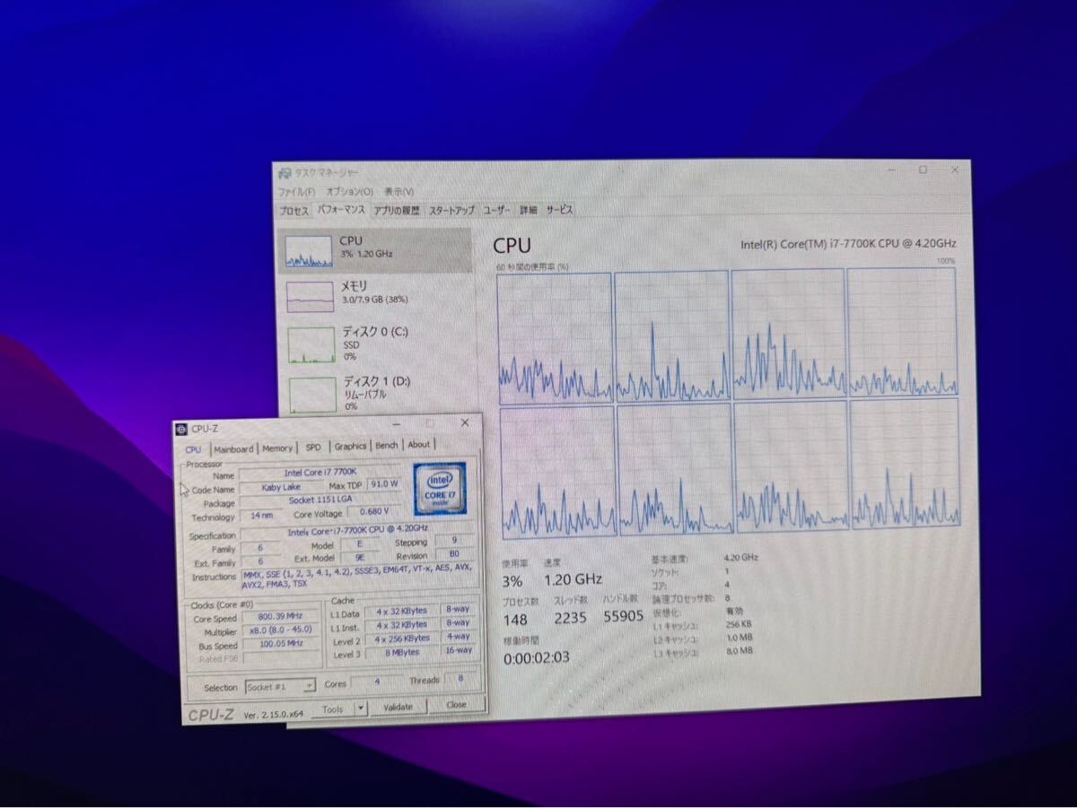Select the メモリ mini graph in the sidebar
The height and width of the screenshot is (808, 1077).
[x=311, y=297]
